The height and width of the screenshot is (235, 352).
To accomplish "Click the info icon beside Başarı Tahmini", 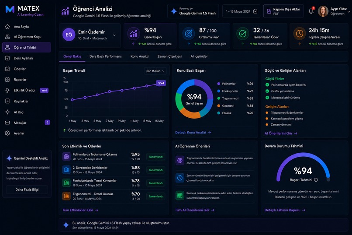I will [x=316, y=180].
